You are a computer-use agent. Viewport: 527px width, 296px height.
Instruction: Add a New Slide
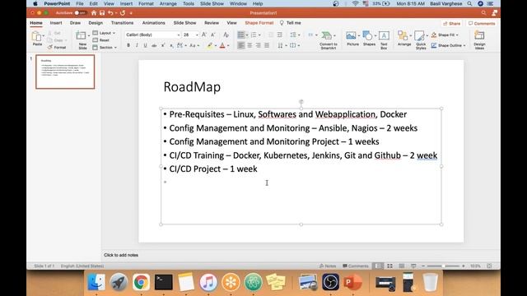click(82, 39)
